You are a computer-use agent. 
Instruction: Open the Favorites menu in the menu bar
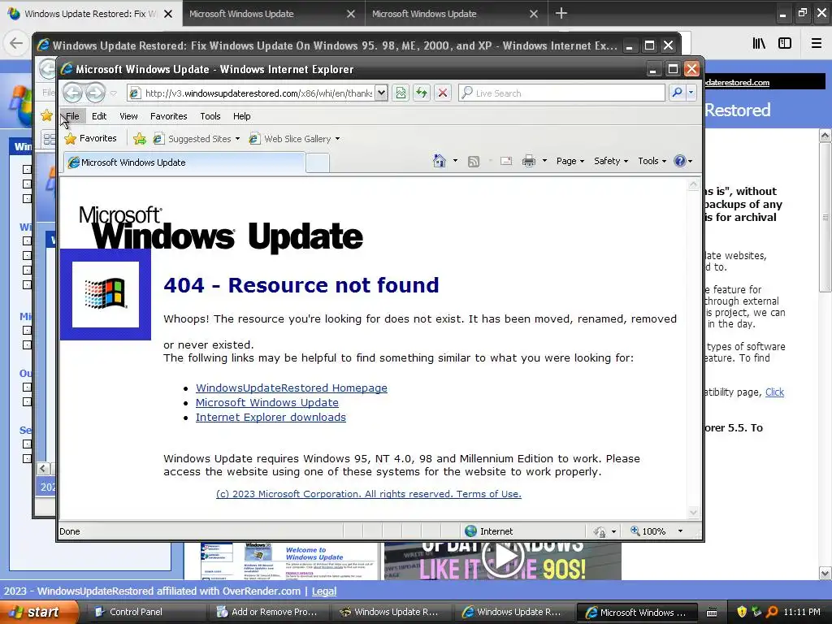[169, 116]
